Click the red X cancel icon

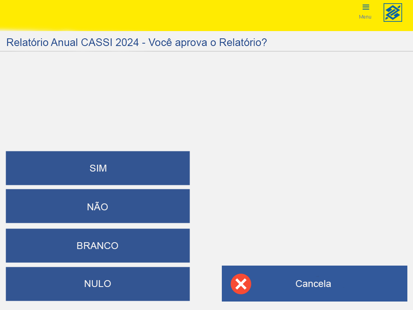[x=241, y=284]
